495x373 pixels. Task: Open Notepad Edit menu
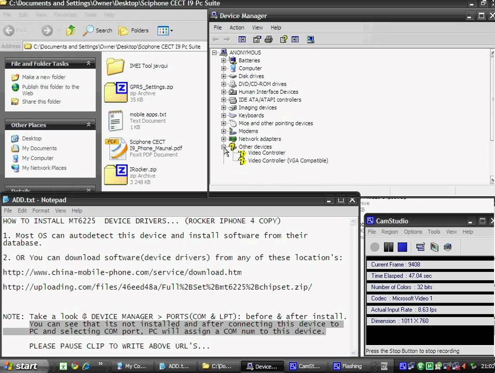[x=22, y=211]
